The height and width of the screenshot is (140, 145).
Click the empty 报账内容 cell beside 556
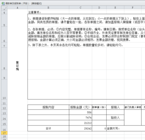[48, 112]
